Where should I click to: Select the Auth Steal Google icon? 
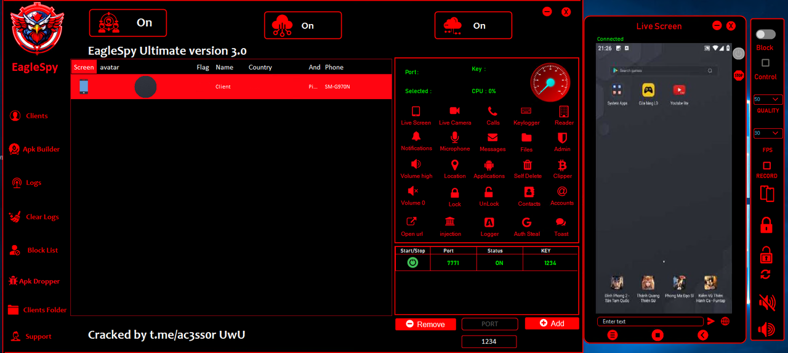pos(526,222)
